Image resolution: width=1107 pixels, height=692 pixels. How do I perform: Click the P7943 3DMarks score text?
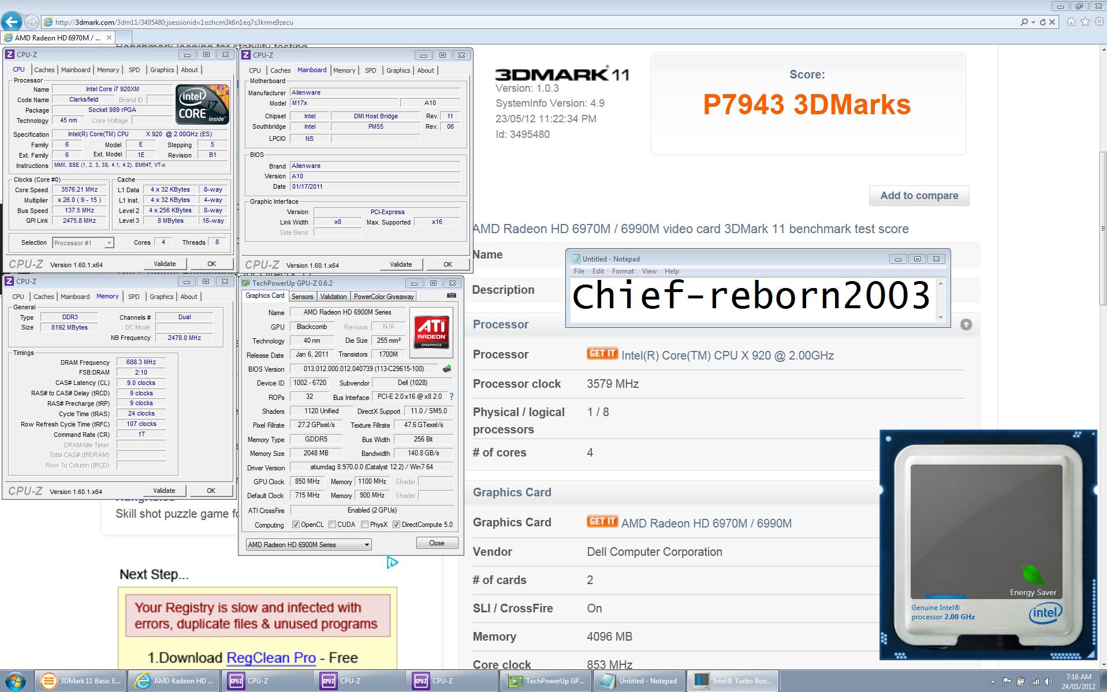[807, 104]
